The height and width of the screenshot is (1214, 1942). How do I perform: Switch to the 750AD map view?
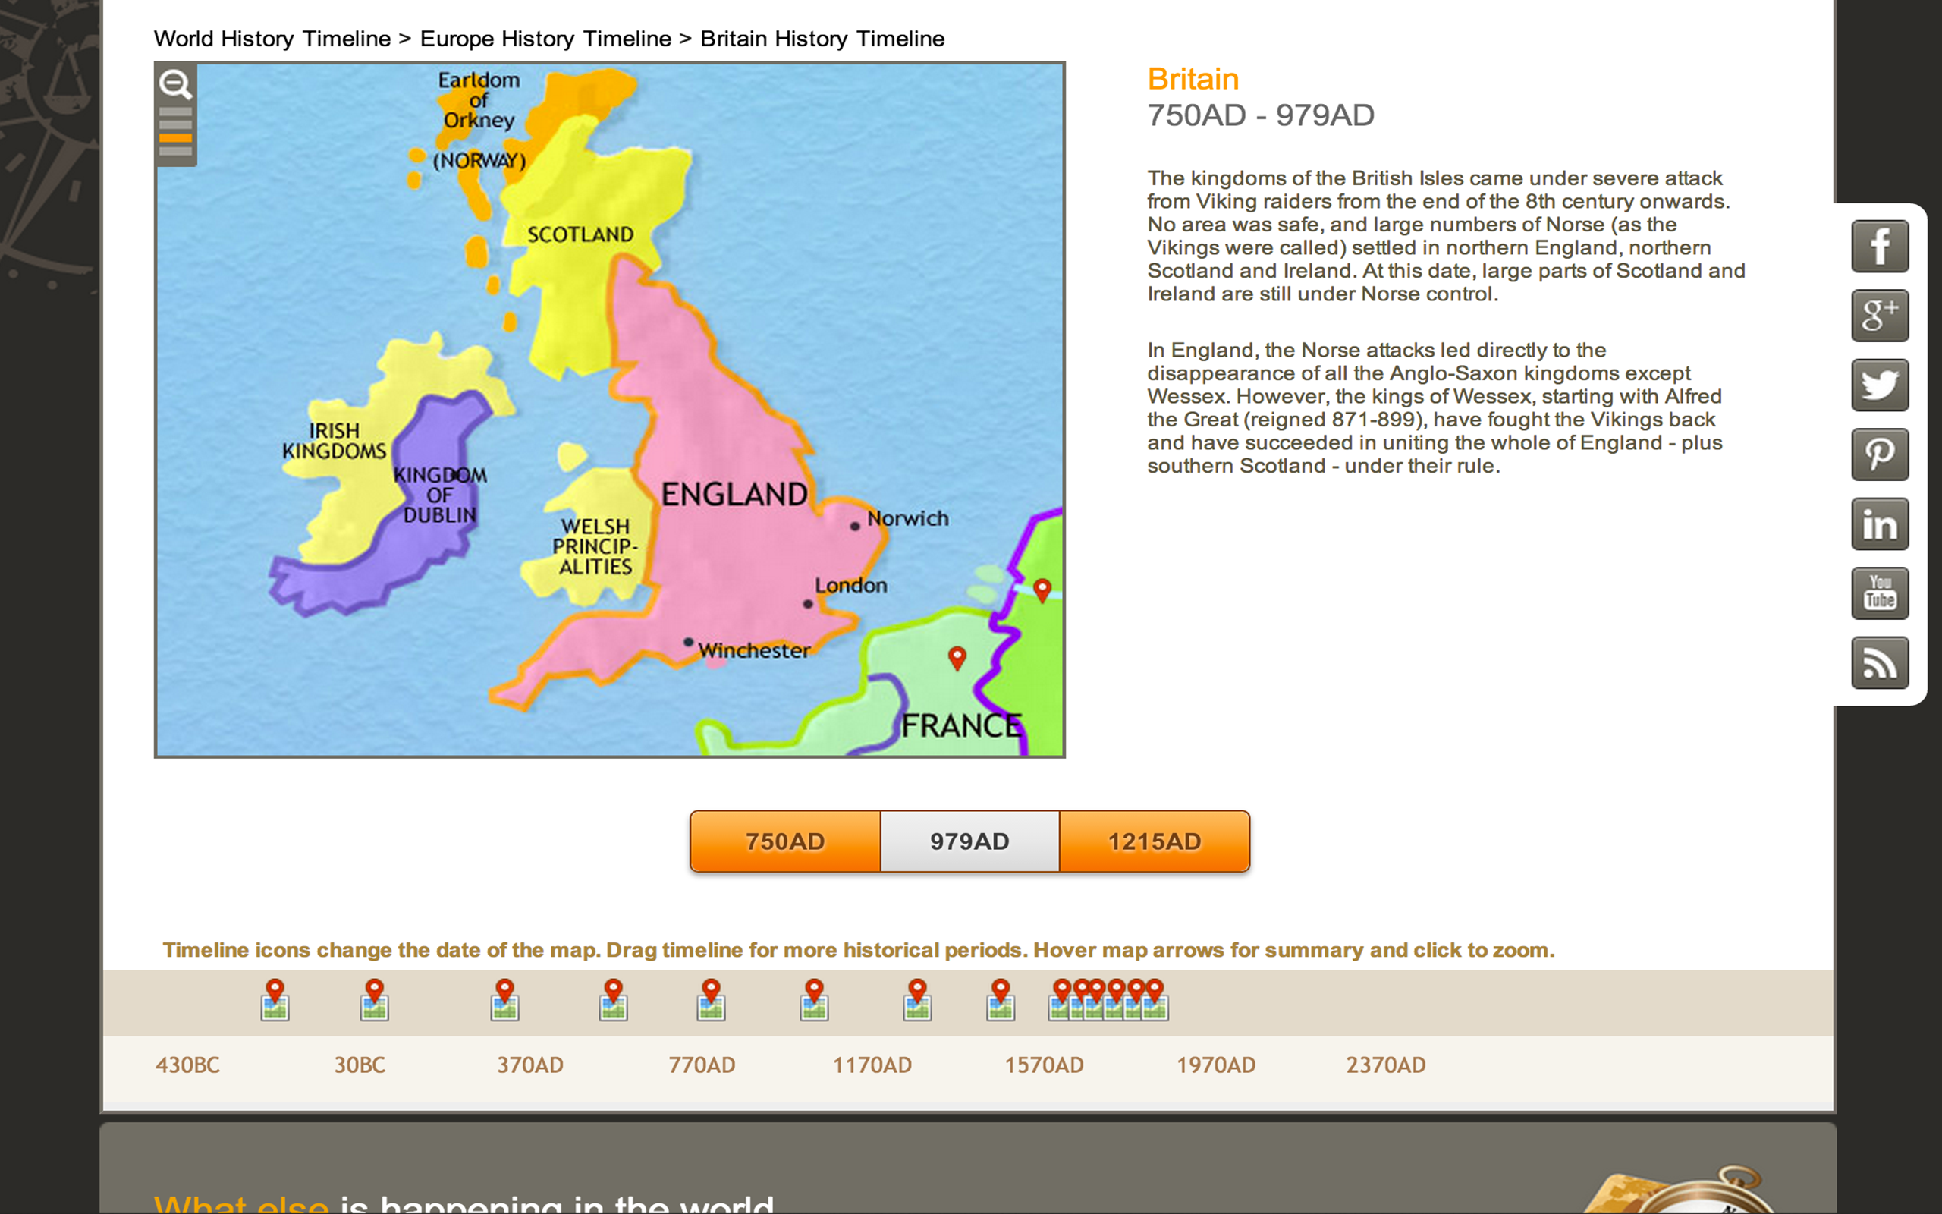(x=784, y=841)
